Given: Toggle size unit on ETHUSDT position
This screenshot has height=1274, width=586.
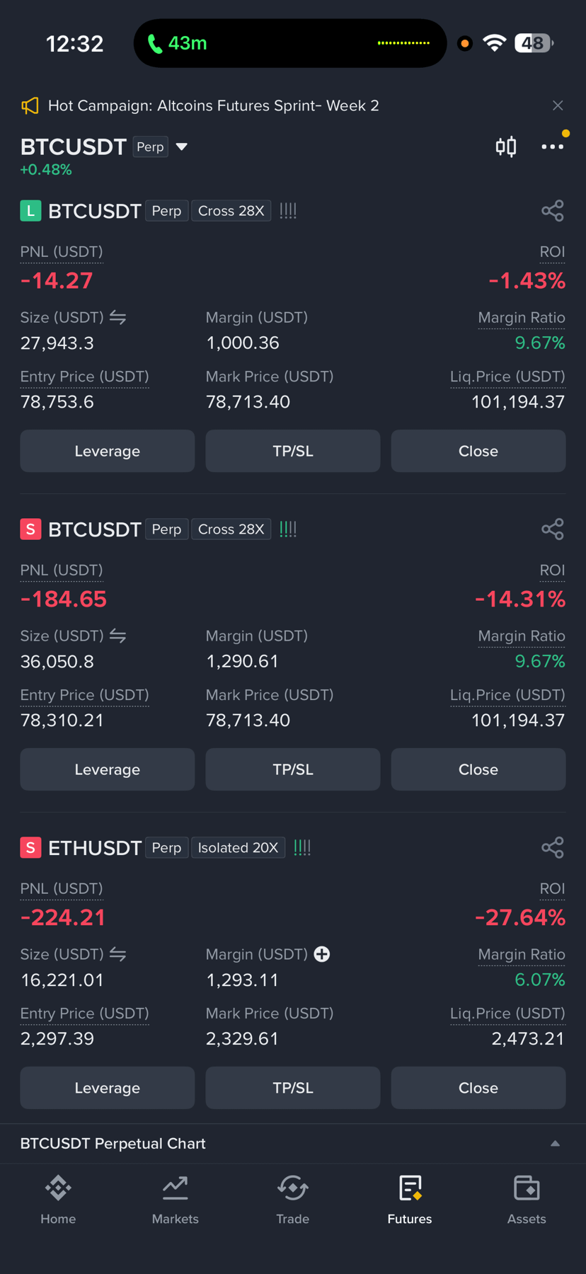Looking at the screenshot, I should [x=117, y=955].
